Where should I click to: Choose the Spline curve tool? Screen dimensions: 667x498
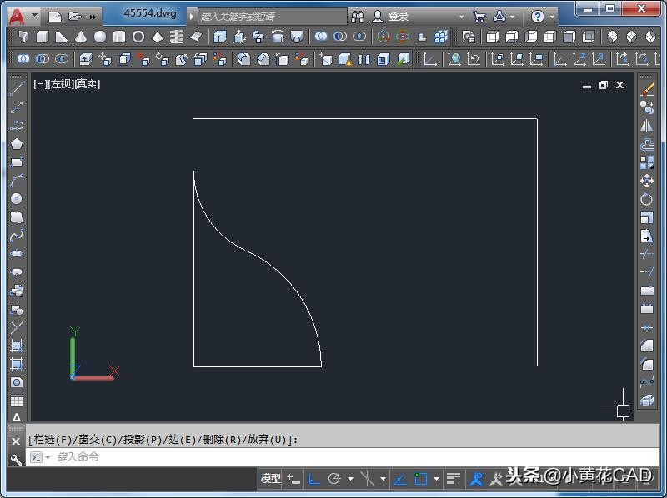pos(17,236)
